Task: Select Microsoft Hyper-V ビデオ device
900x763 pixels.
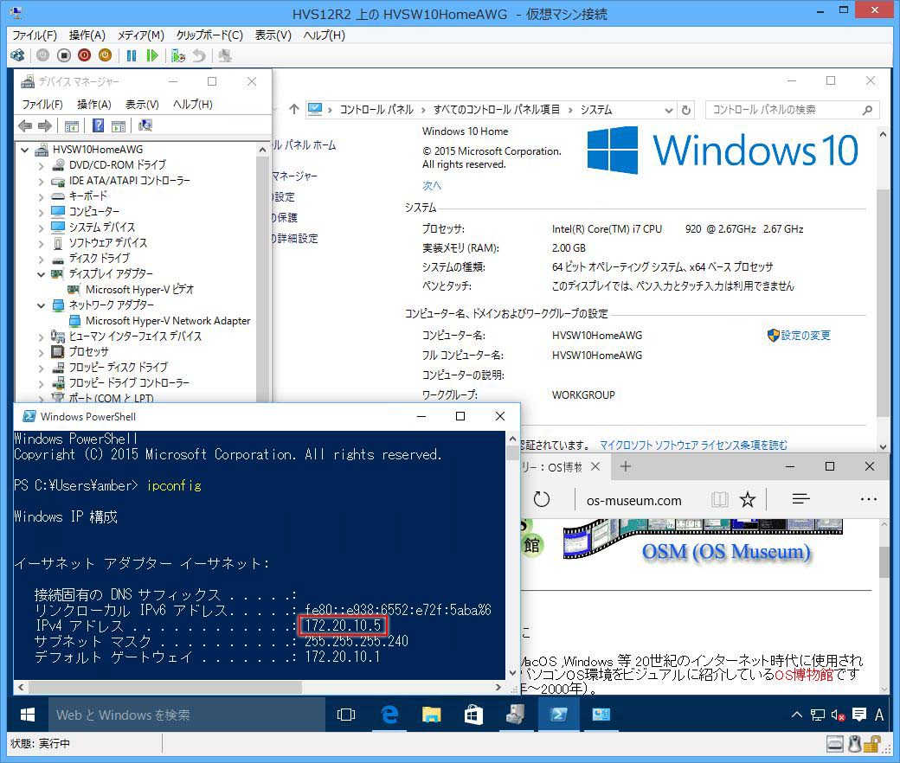Action: tap(139, 290)
